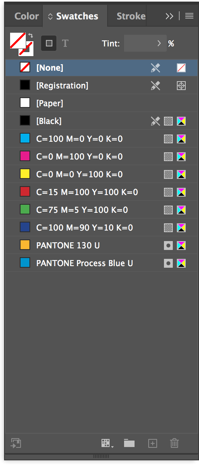This screenshot has width=199, height=466.
Task: Create a new color group folder
Action: pyautogui.click(x=129, y=443)
